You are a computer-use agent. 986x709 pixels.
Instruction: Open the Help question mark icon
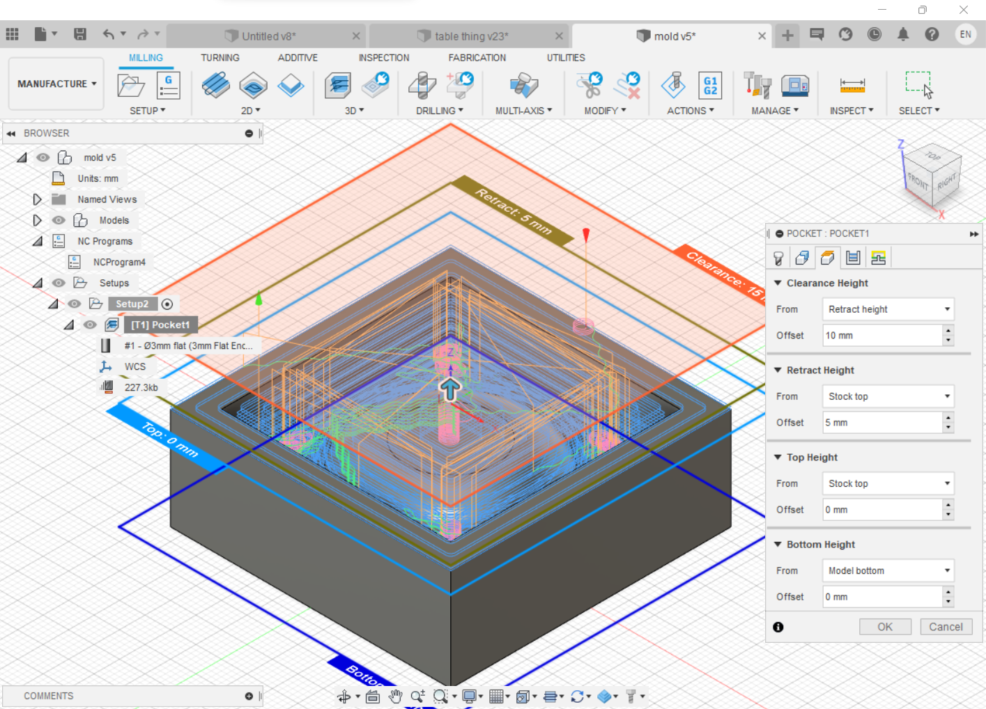[x=932, y=34]
